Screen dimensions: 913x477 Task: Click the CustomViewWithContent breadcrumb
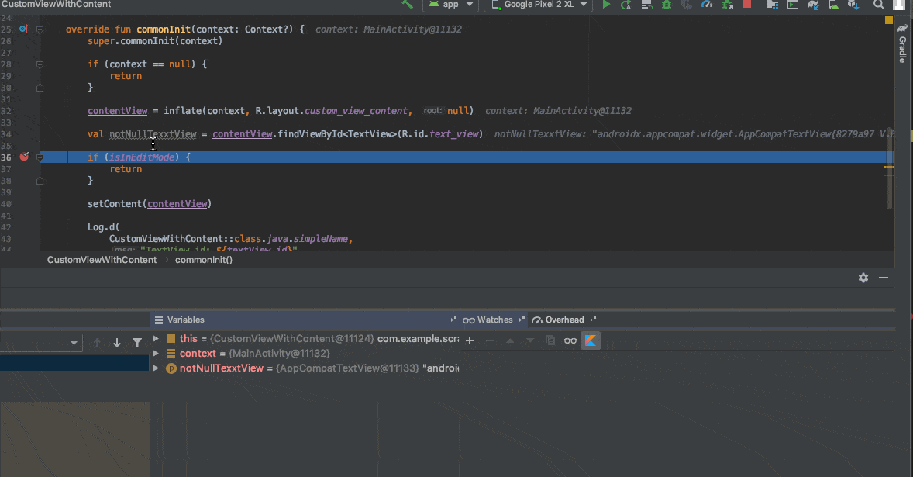pos(102,260)
